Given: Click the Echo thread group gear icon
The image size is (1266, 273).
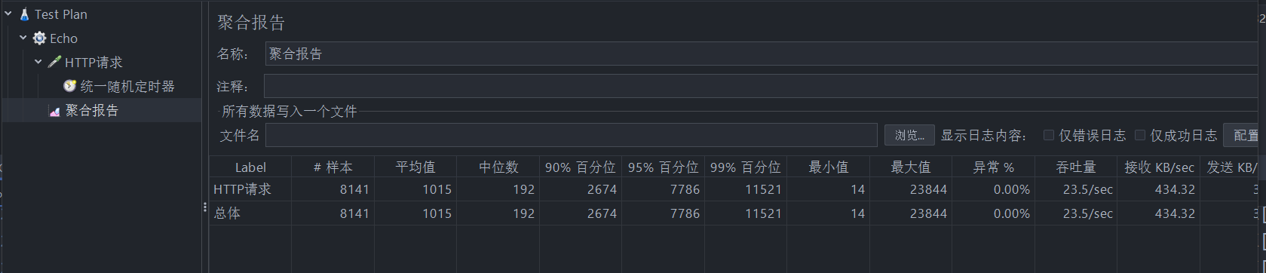Looking at the screenshot, I should coord(39,38).
